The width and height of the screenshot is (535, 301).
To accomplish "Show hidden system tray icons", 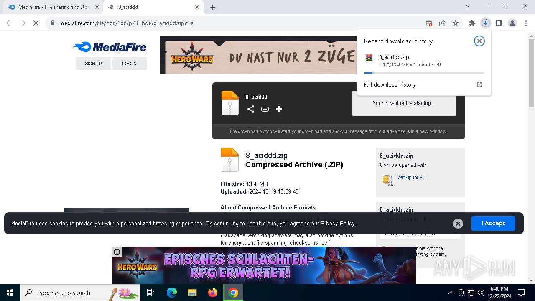I will point(451,293).
